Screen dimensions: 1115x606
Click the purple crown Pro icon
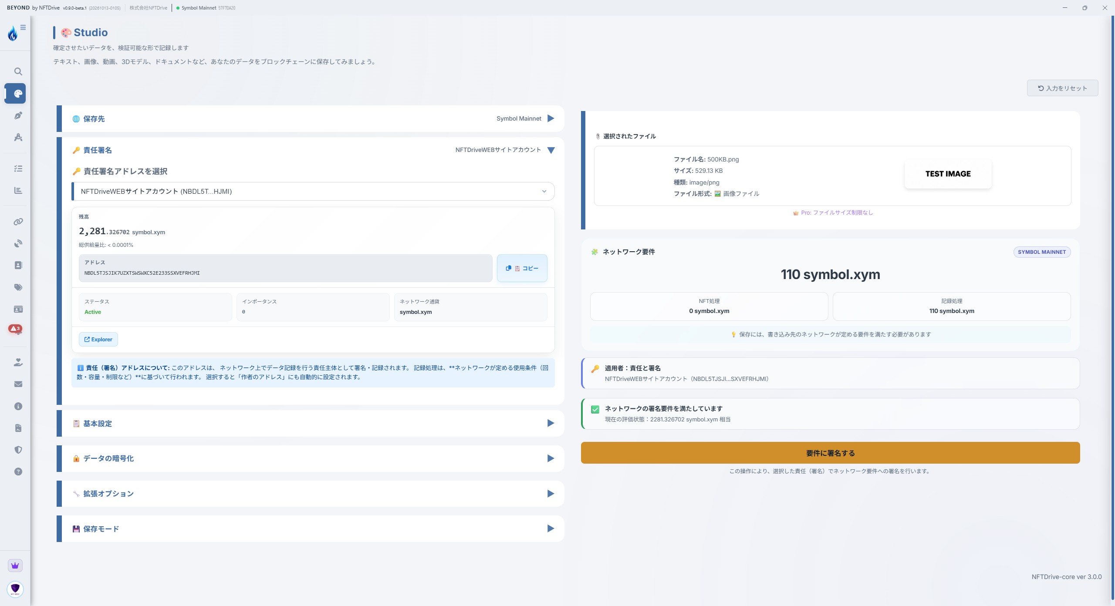[15, 566]
